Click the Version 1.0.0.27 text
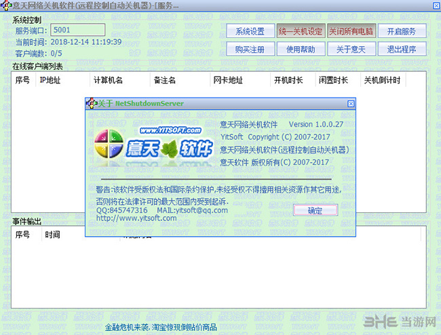Screen dimensions: 441x335 pos(316,124)
